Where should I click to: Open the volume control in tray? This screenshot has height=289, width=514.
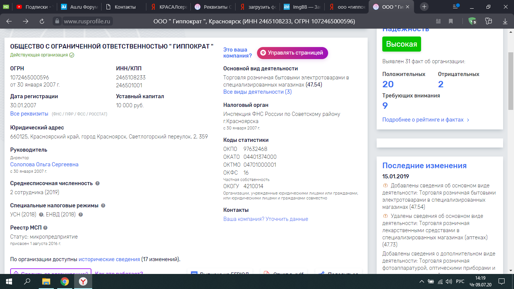click(448, 281)
